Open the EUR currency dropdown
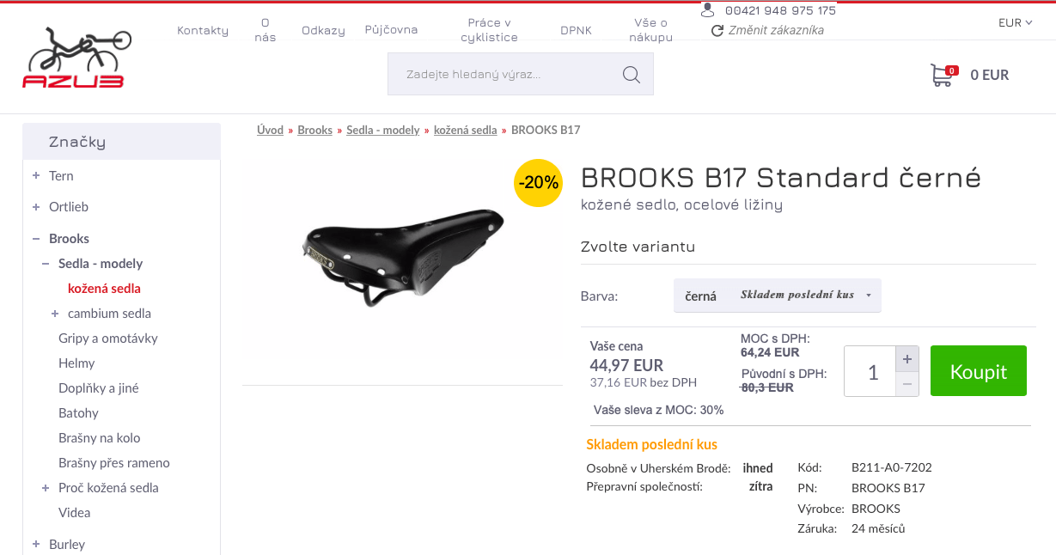 tap(1015, 23)
